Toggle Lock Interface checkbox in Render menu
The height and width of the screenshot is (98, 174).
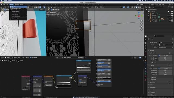[11, 19]
